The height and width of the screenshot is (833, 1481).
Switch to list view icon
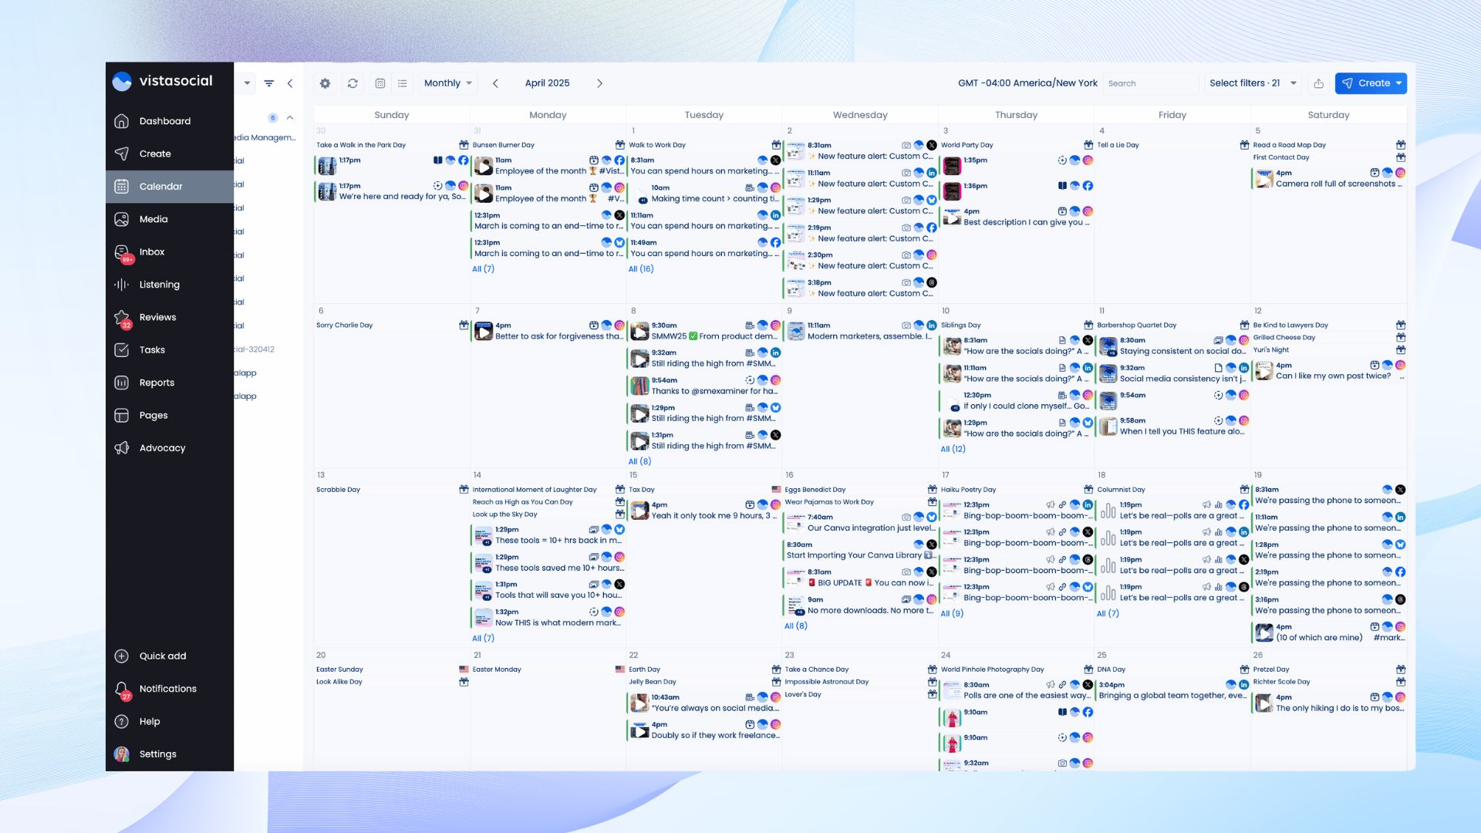coord(402,83)
